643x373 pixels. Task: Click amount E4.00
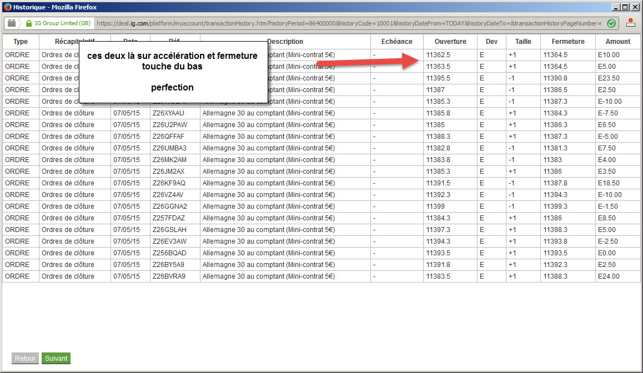607,160
